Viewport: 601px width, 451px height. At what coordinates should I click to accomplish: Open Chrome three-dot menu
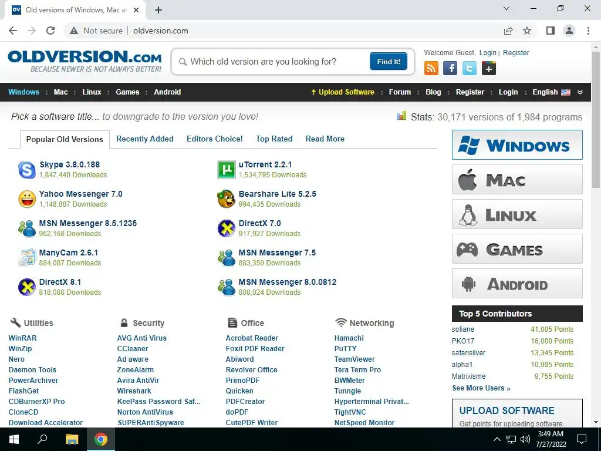pyautogui.click(x=588, y=31)
